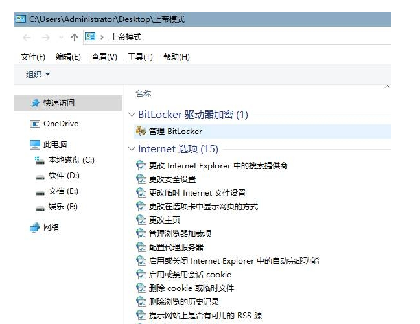420x324 pixels.
Task: Open the 查看(V) menu
Action: (x=104, y=57)
